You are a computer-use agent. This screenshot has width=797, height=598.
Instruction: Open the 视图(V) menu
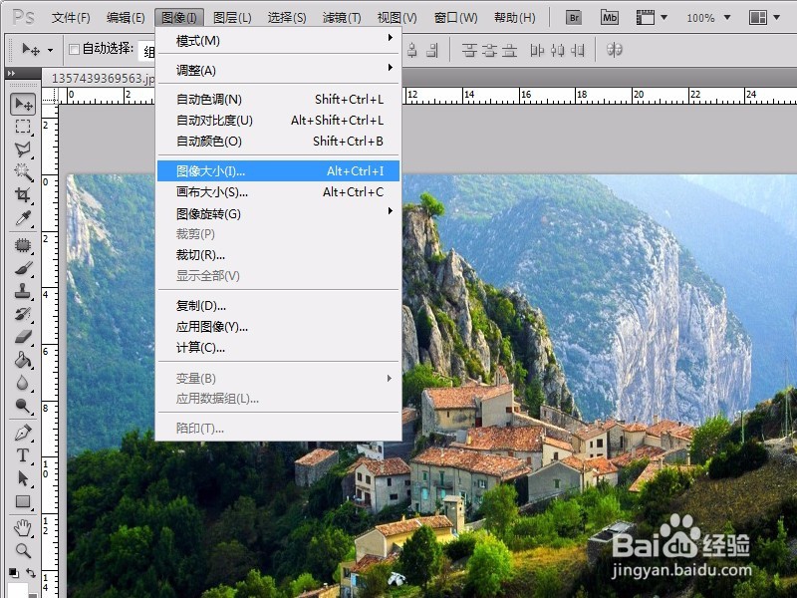[x=397, y=18]
